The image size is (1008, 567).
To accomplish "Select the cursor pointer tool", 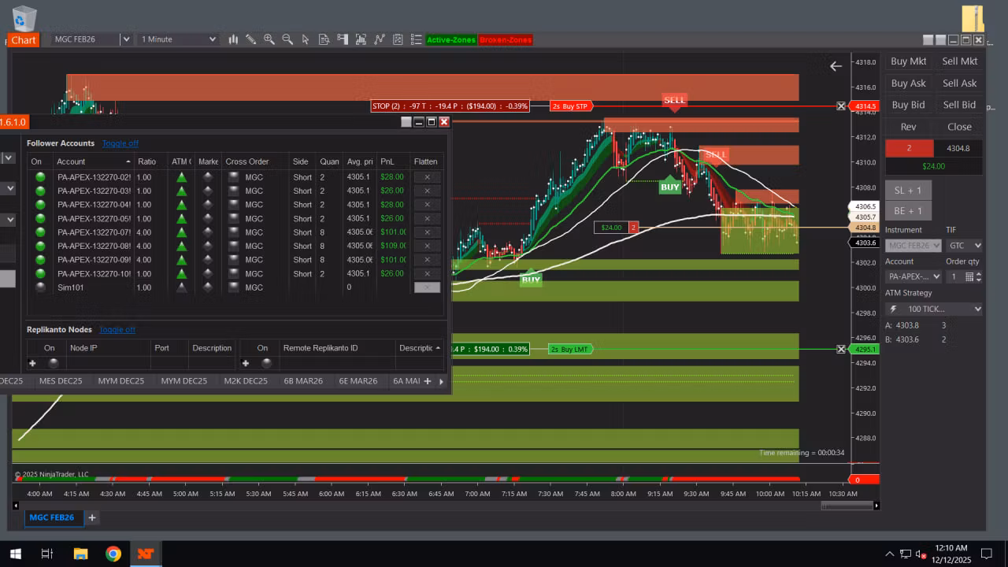I will tap(306, 39).
